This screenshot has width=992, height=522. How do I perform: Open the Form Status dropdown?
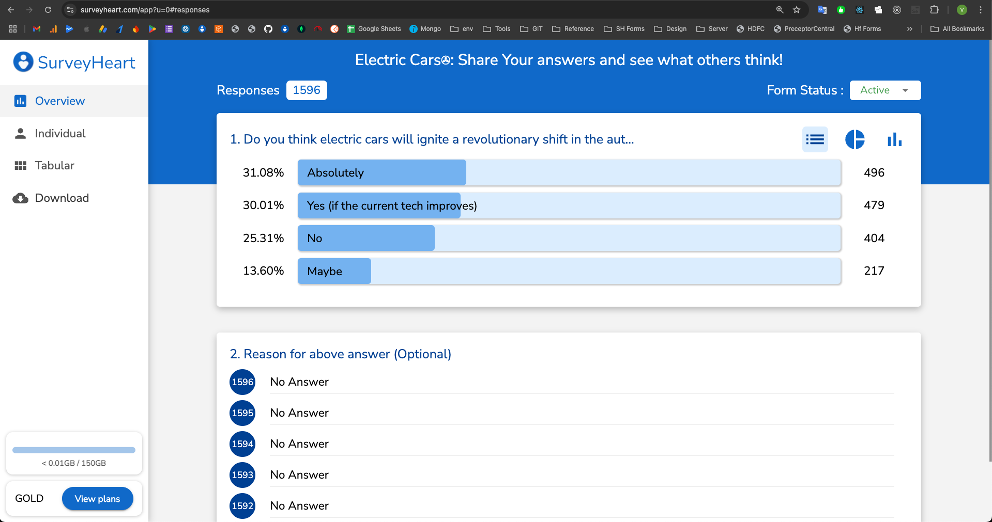pyautogui.click(x=885, y=90)
